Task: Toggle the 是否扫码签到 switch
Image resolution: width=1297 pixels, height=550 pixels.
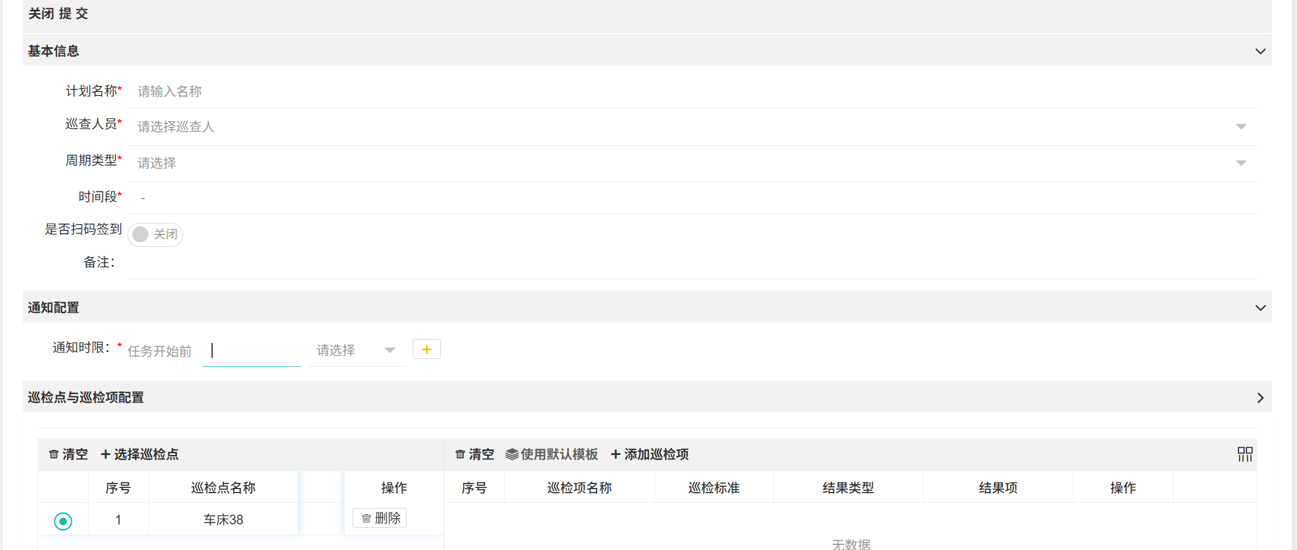Action: [x=155, y=234]
